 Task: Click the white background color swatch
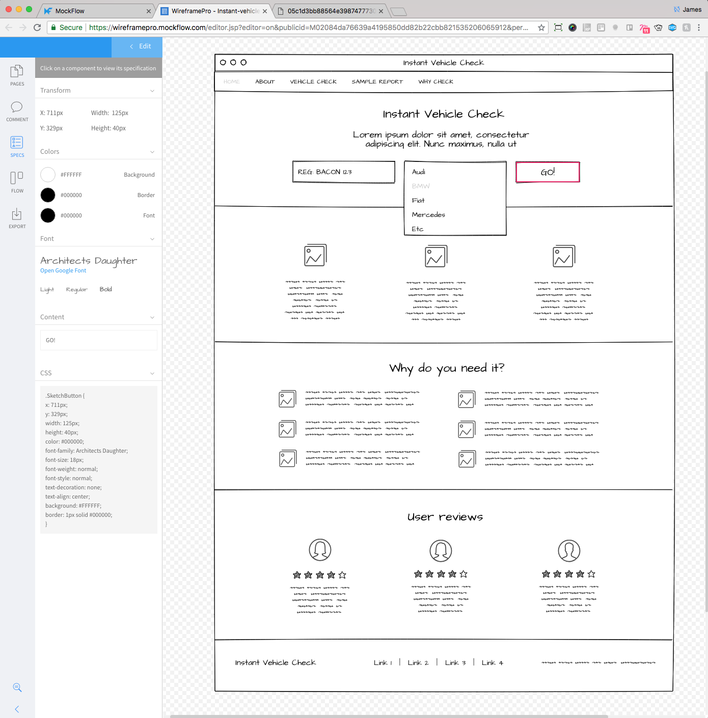pyautogui.click(x=48, y=175)
